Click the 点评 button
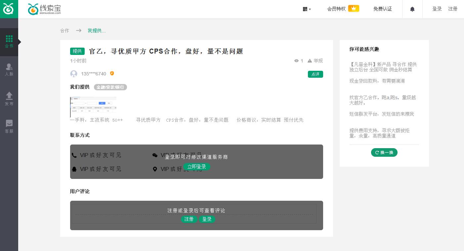This screenshot has height=251, width=464. (315, 74)
